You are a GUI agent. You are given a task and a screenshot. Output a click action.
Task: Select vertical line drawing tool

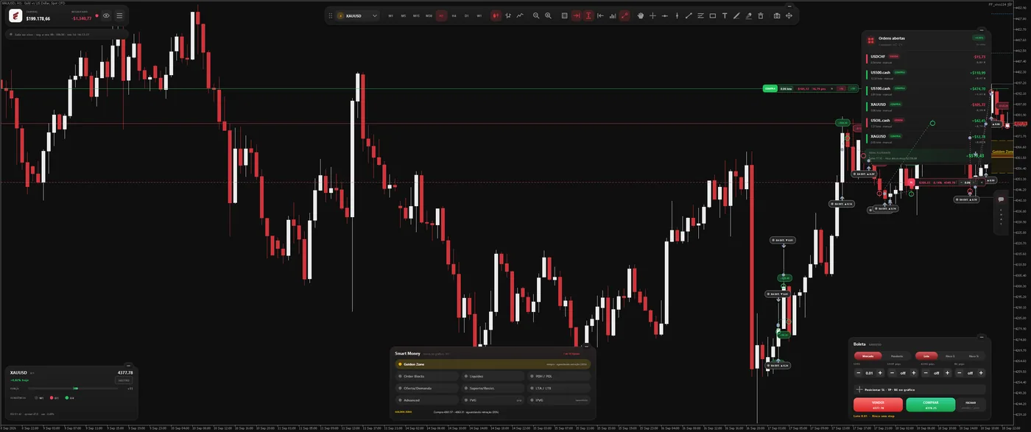click(x=677, y=15)
